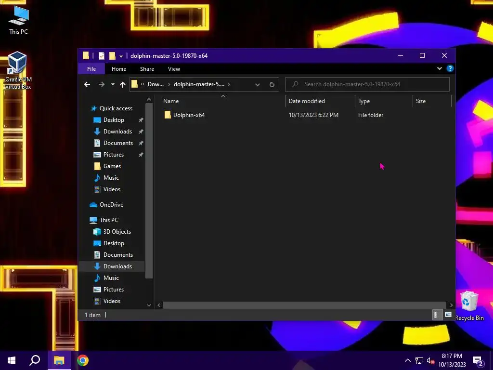Click horizontal scrollbar left arrow
Viewport: 493px width, 370px height.
159,305
